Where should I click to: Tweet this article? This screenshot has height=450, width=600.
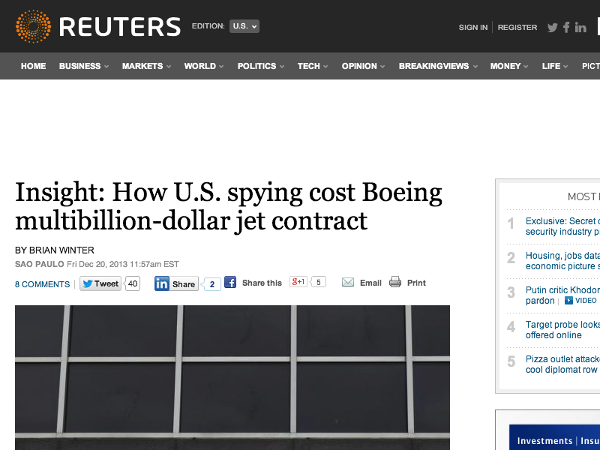[100, 283]
